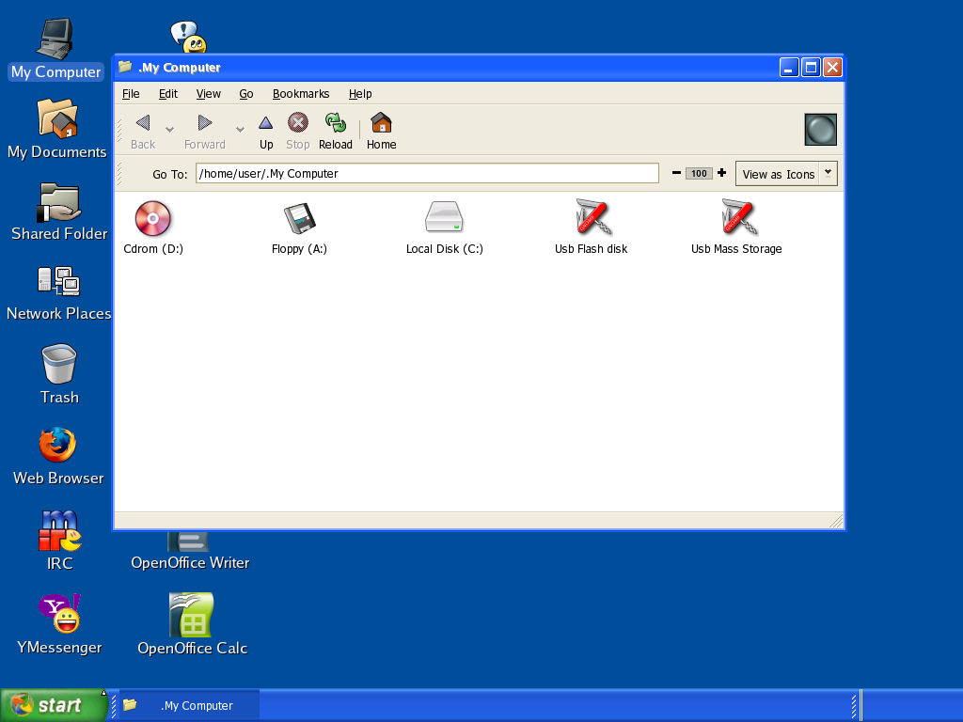Increase zoom with the plus stepper
963x722 pixels.
(x=721, y=173)
